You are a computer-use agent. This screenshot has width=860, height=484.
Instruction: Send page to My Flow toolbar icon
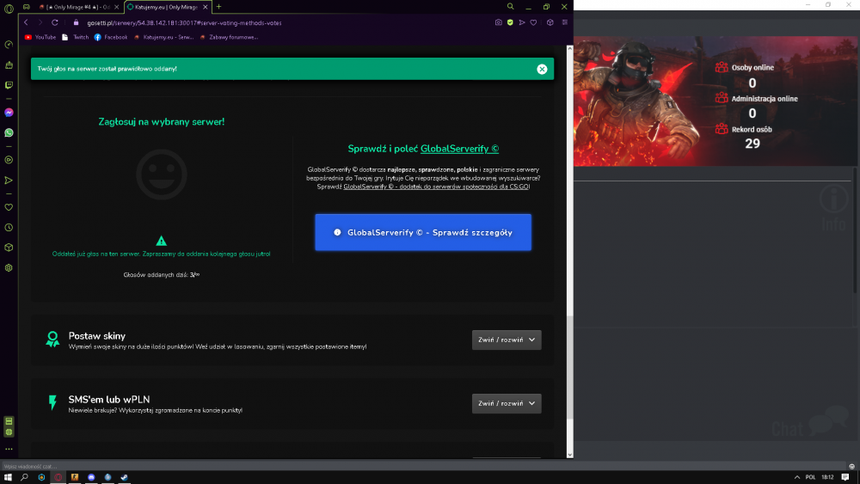click(522, 22)
